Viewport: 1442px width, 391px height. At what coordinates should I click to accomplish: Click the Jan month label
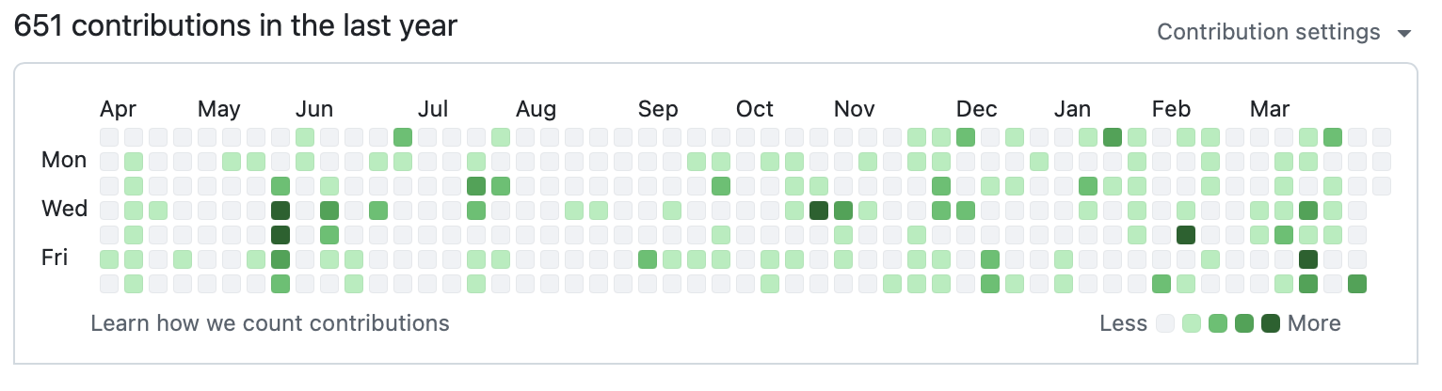pos(1072,110)
